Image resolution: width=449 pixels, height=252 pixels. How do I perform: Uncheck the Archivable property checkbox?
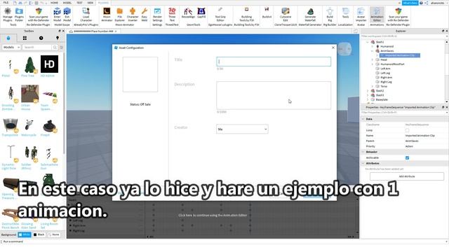click(407, 157)
